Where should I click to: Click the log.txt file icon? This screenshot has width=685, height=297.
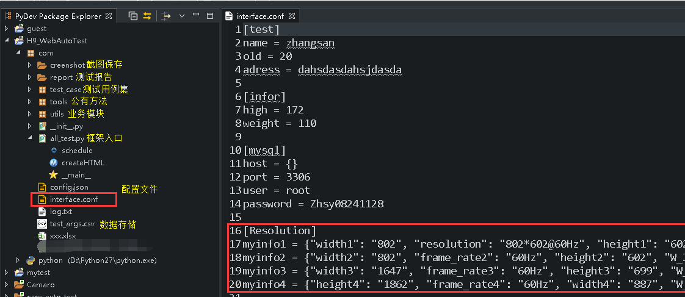click(42, 212)
